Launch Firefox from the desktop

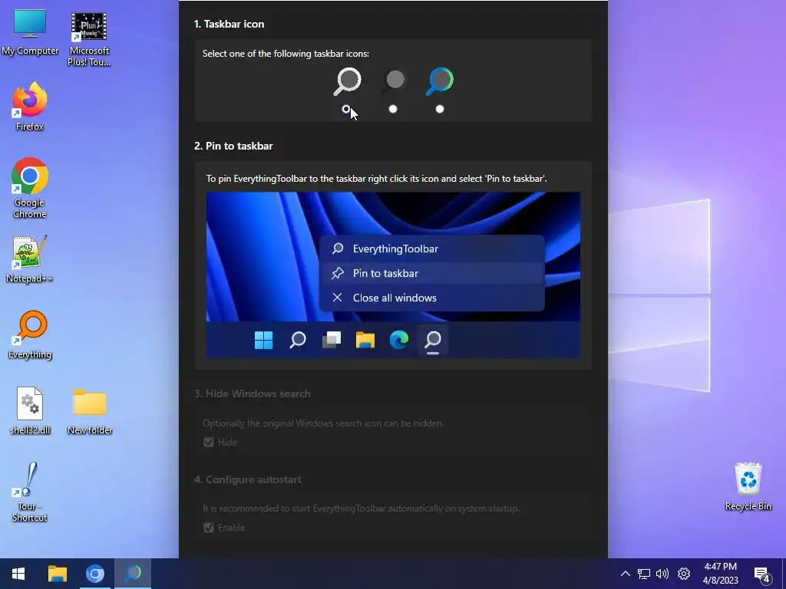click(x=30, y=107)
